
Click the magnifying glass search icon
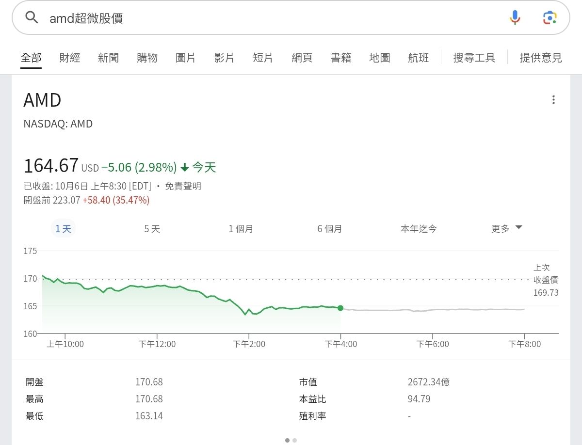(x=32, y=18)
